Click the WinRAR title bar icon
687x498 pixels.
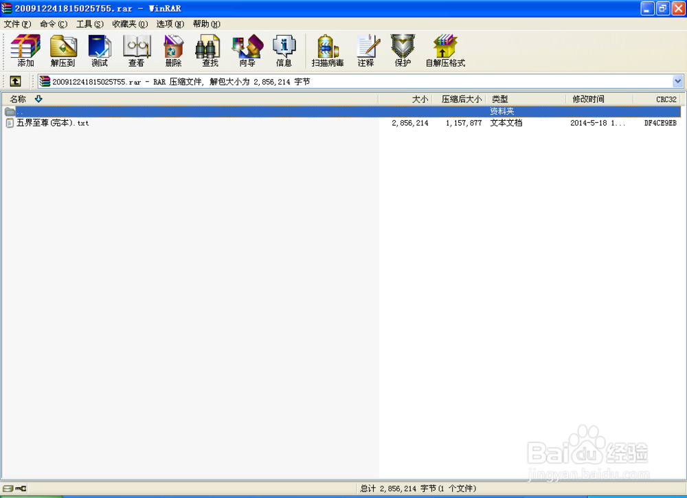(x=7, y=8)
